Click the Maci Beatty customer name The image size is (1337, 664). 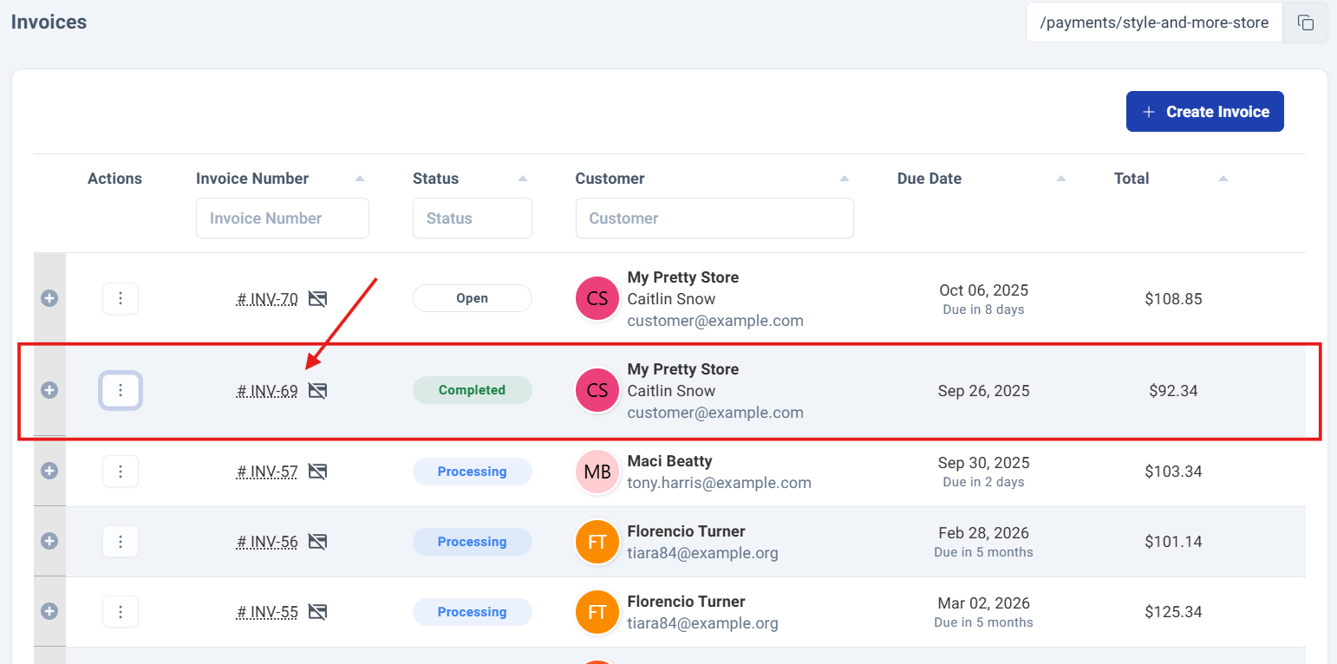pyautogui.click(x=669, y=461)
